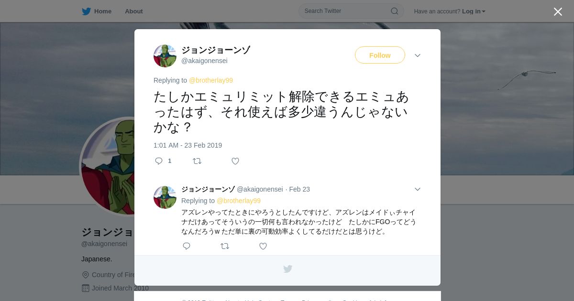The height and width of the screenshot is (301, 574).
Task: Click the 1:01 AM - 23 Feb 2019 timestamp
Action: [188, 145]
